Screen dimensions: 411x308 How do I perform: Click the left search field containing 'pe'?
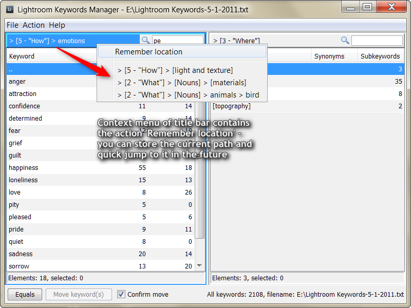click(x=178, y=41)
